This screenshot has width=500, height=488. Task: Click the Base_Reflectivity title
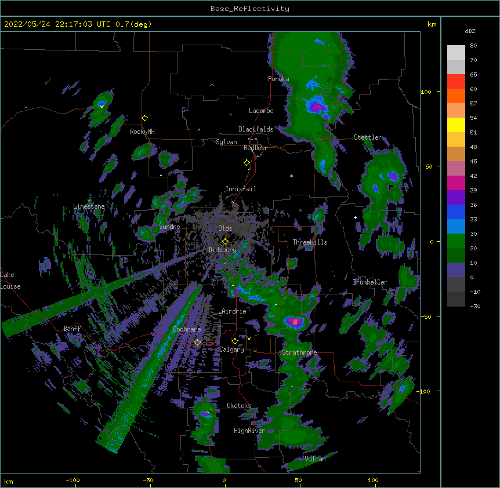pos(250,9)
